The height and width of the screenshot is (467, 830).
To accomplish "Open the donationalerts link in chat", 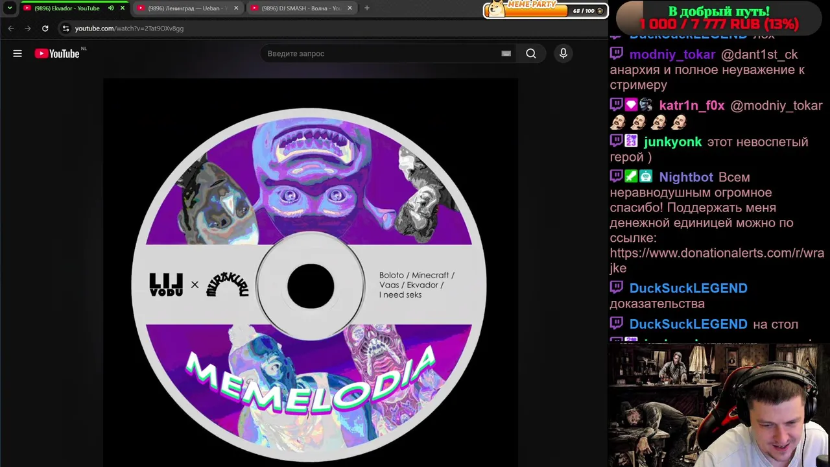I will pyautogui.click(x=717, y=260).
